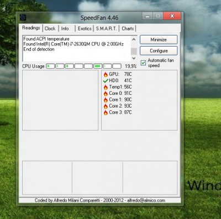This screenshot has height=219, width=221.
Task: Switch to the Exotics tab
Action: 85,28
